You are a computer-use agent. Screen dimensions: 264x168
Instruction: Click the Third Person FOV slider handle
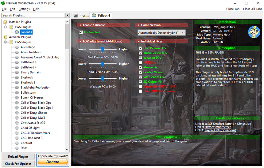tap(103, 64)
